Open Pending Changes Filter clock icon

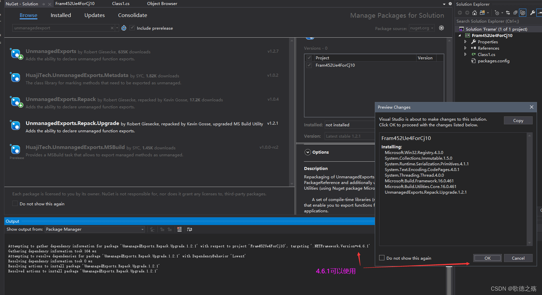pyautogui.click(x=497, y=13)
